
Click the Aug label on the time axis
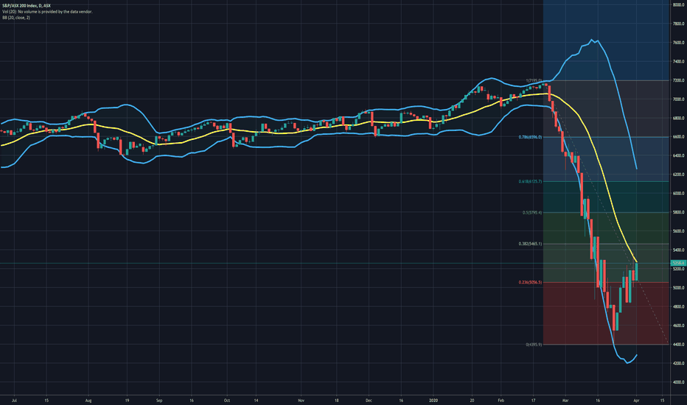[88, 400]
